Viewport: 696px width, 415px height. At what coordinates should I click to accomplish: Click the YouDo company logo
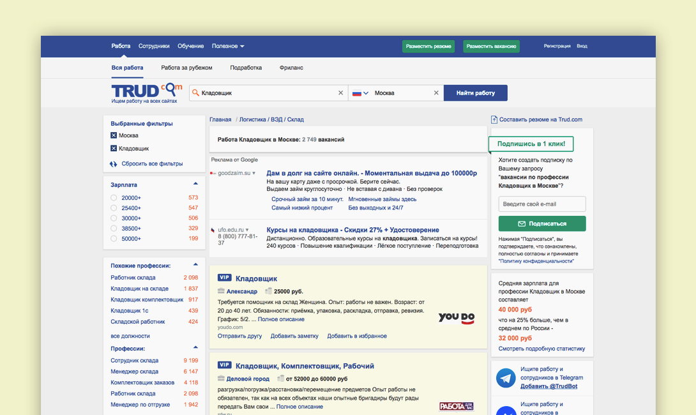(457, 318)
